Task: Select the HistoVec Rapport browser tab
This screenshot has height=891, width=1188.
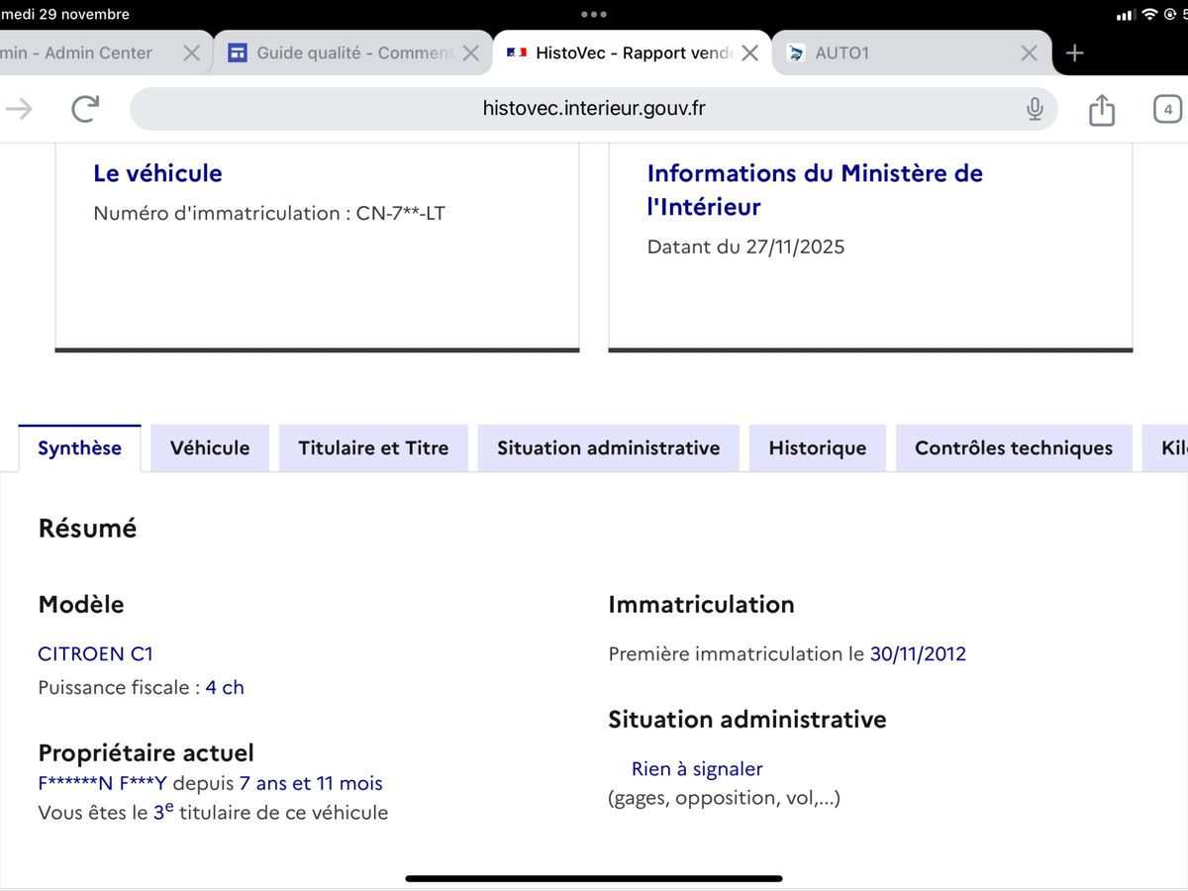Action: [x=632, y=52]
